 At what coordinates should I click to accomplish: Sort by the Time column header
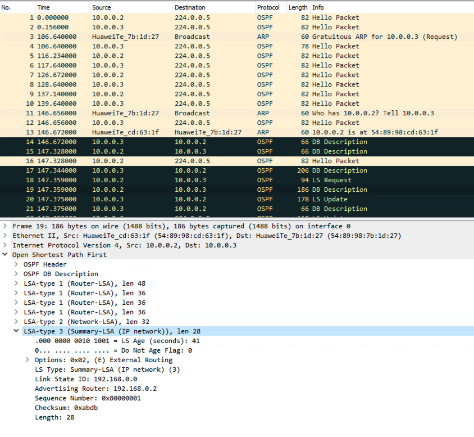[x=62, y=7]
